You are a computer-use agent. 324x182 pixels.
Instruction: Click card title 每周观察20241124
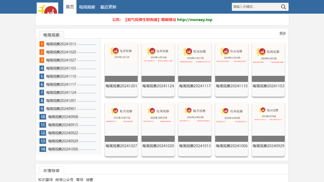(x=158, y=86)
